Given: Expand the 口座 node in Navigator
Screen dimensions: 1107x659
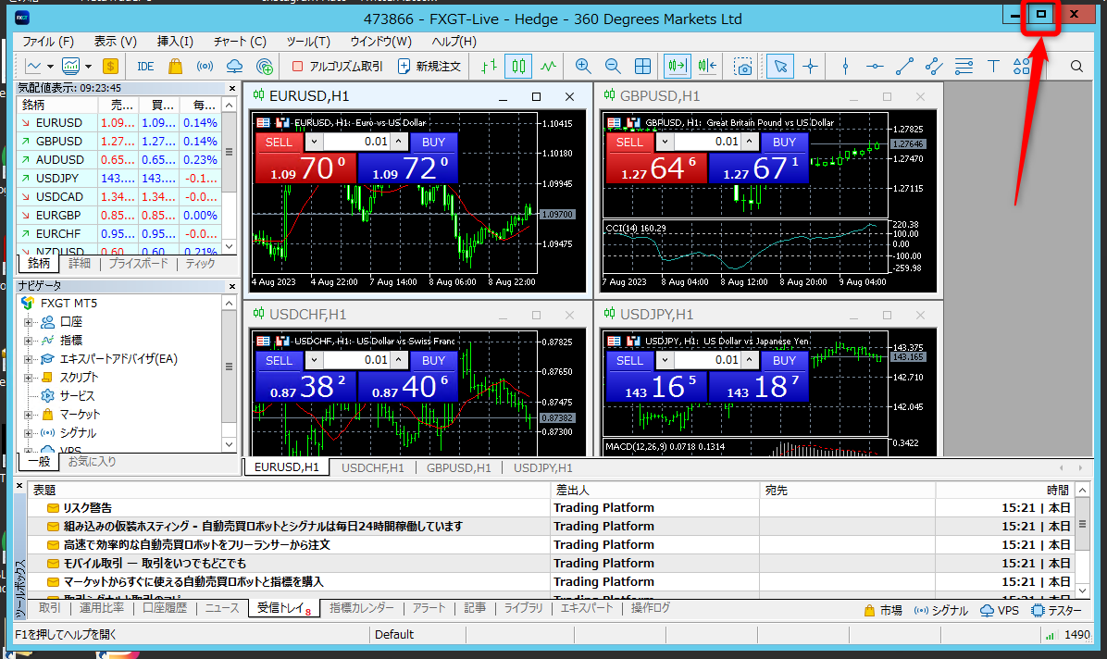Looking at the screenshot, I should [29, 322].
